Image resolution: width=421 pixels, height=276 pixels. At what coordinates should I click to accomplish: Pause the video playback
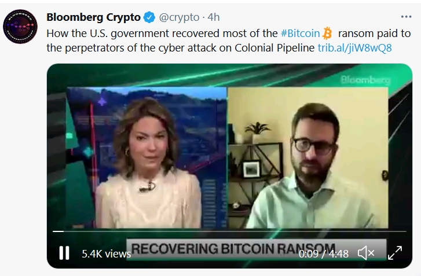coord(64,253)
